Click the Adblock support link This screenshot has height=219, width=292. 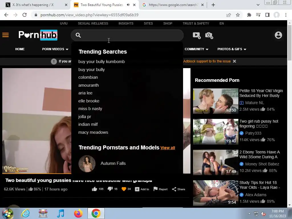click(x=207, y=61)
